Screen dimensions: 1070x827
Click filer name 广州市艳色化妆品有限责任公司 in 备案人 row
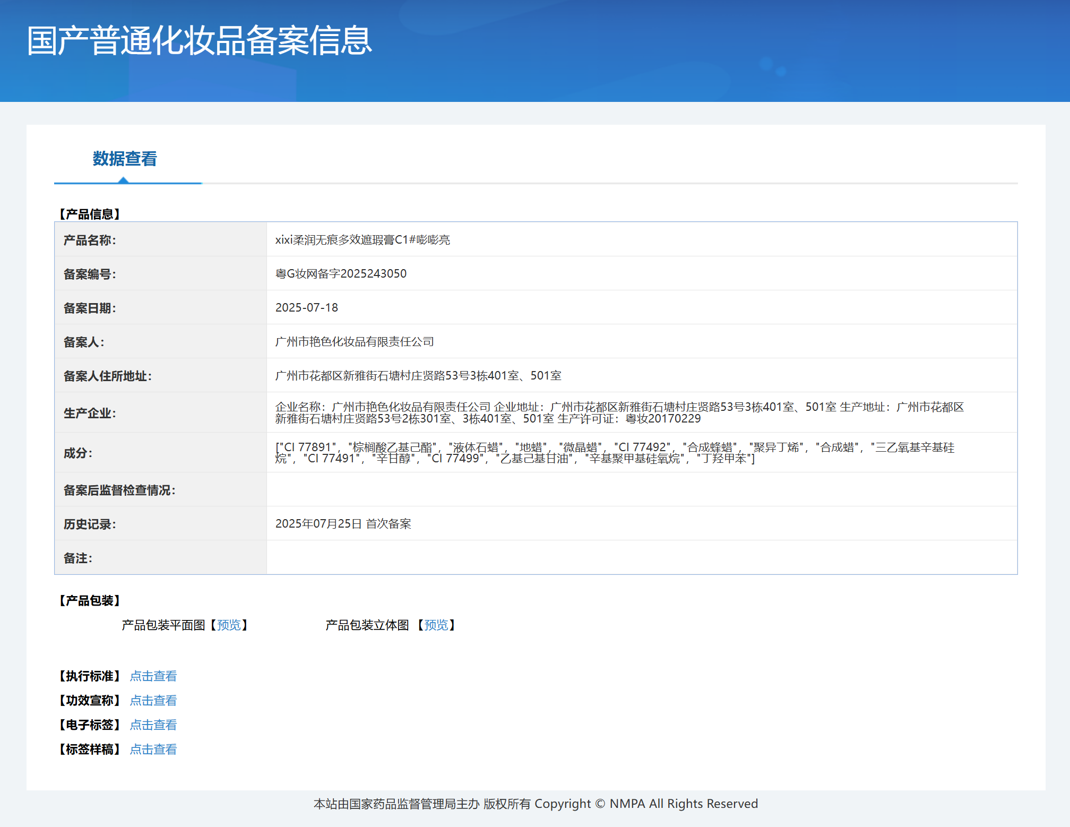coord(355,342)
